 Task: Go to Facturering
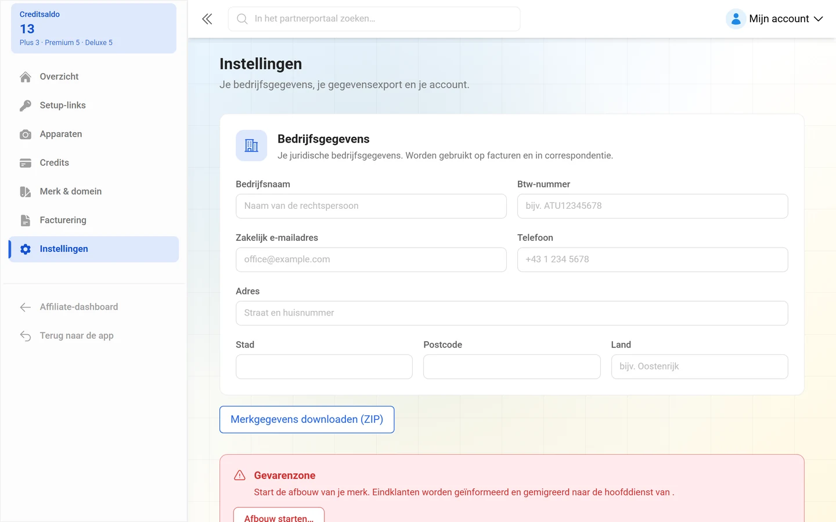pos(94,220)
